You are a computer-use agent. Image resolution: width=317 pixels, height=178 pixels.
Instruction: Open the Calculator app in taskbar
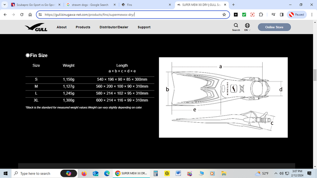(156, 173)
